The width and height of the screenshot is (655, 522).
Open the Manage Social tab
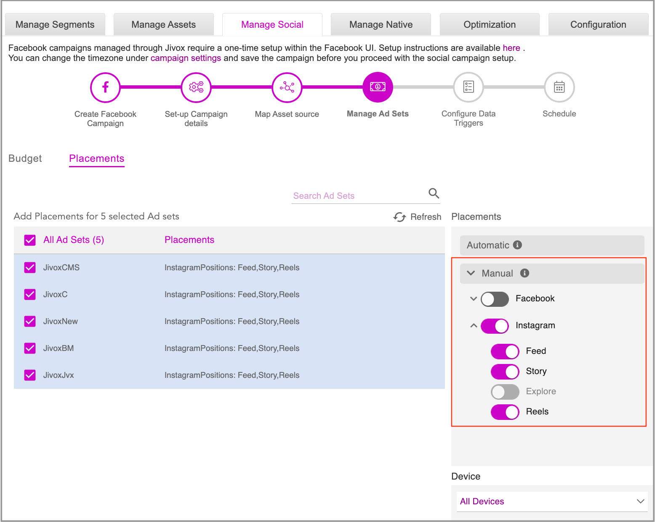tap(272, 24)
